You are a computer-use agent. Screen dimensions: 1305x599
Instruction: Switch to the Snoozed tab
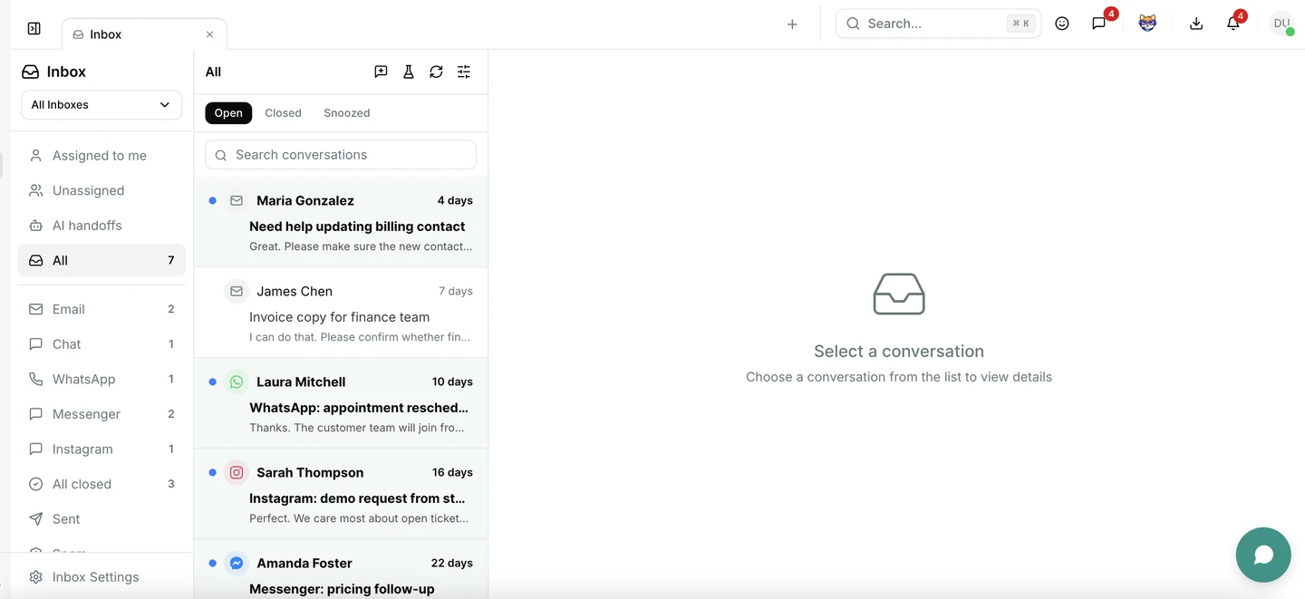click(347, 113)
